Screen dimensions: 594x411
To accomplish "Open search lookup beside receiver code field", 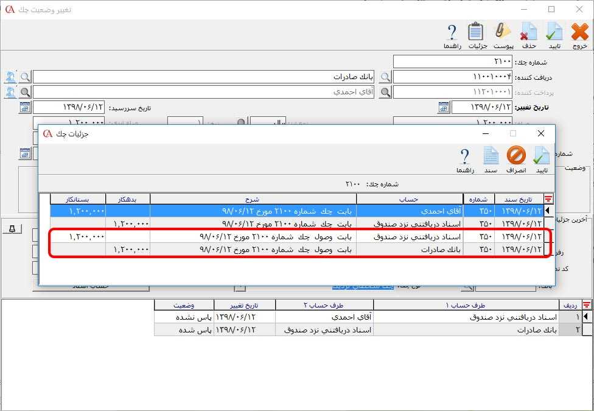I will (385, 77).
